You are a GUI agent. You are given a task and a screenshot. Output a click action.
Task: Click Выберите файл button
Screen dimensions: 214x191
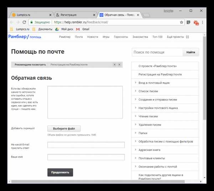[64, 129]
